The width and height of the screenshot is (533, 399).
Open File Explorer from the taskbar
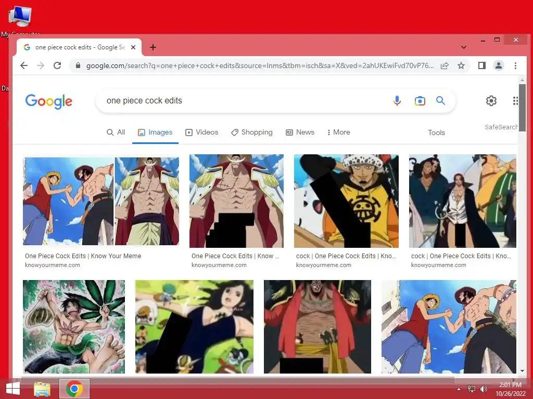(x=42, y=389)
